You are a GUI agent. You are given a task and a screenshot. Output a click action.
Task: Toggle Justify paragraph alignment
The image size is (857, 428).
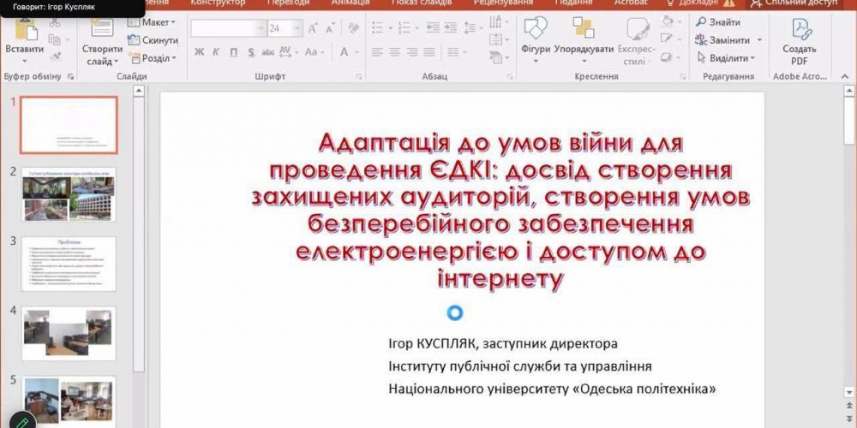[x=429, y=52]
